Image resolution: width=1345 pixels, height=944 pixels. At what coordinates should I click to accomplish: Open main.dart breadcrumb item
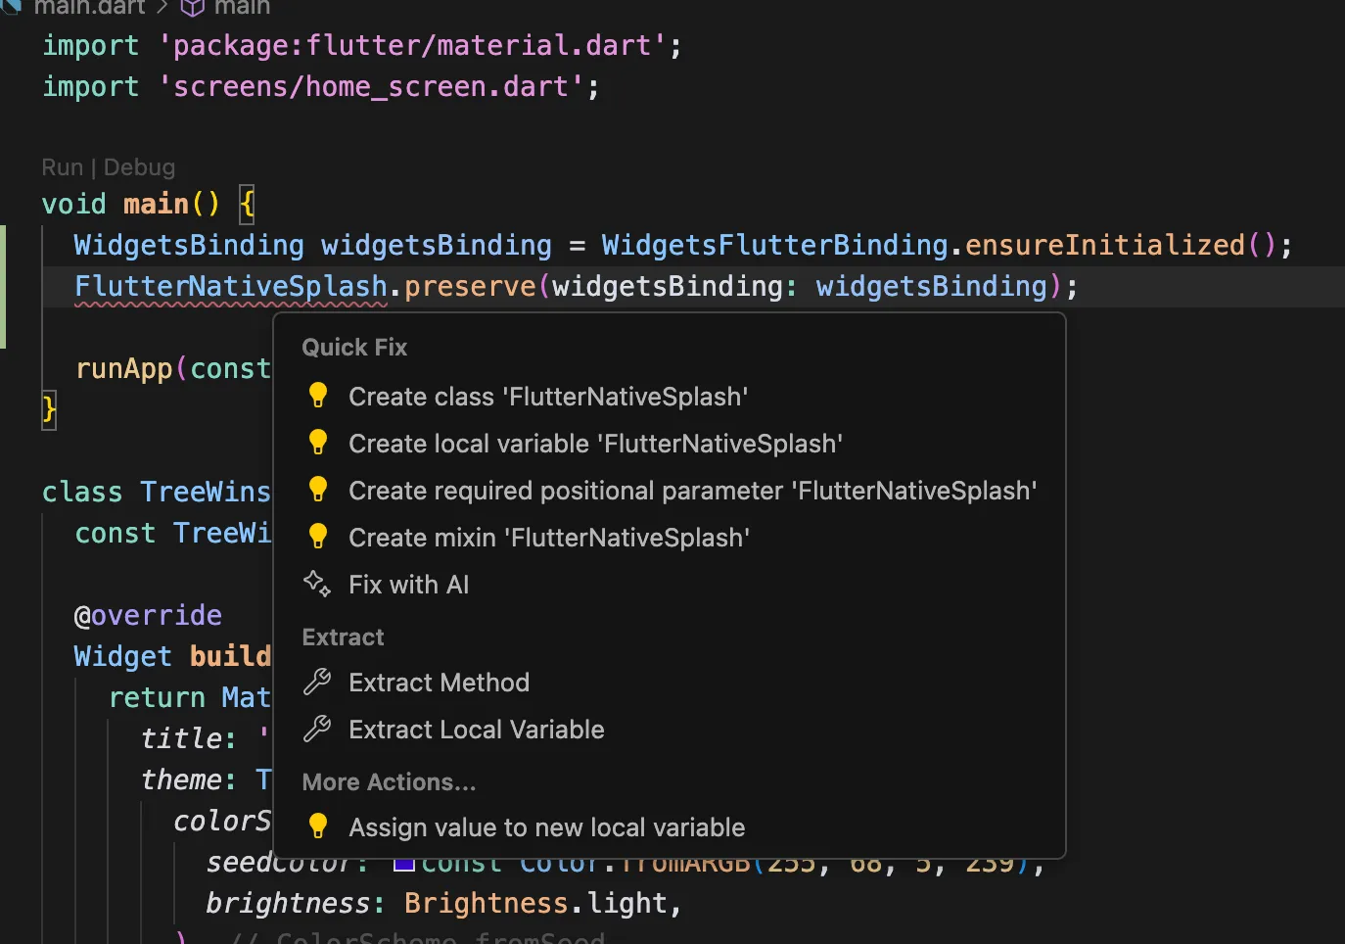(x=88, y=8)
